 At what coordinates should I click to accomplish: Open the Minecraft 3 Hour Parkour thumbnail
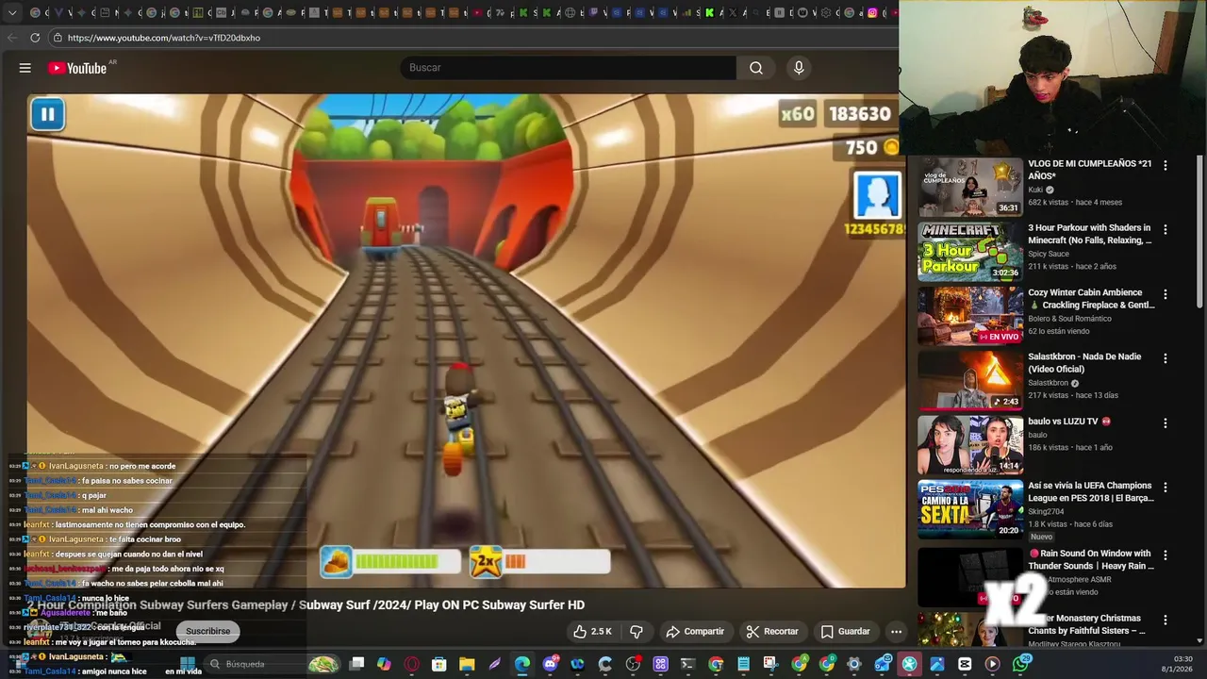[970, 252]
